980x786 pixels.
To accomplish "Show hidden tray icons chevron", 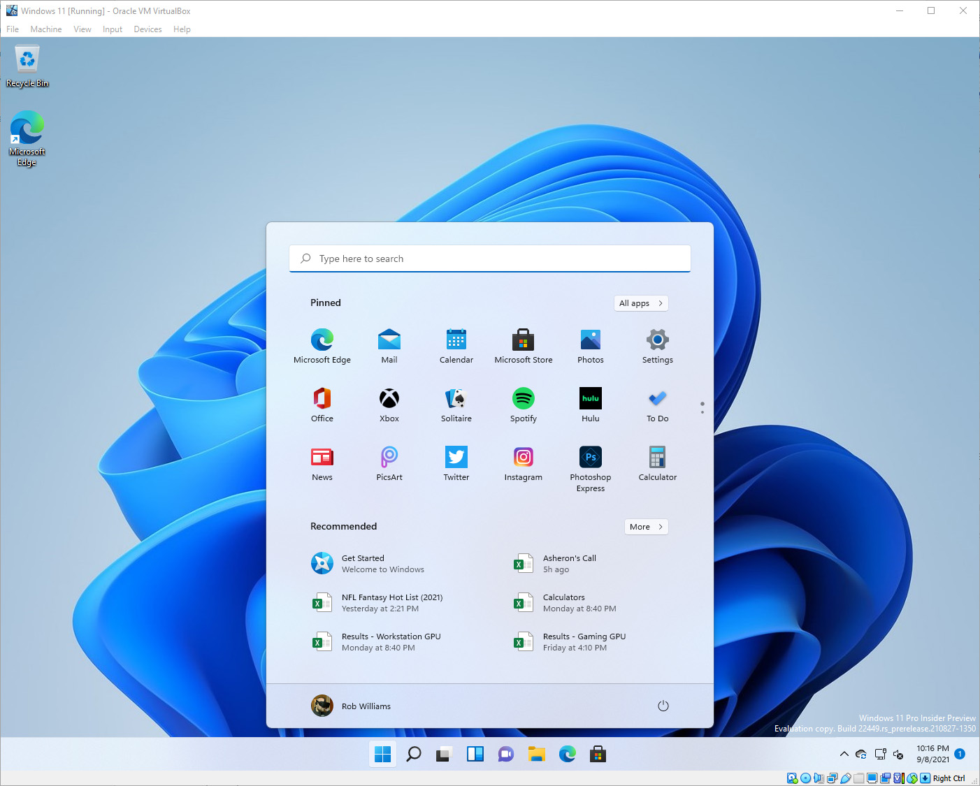I will 844,754.
